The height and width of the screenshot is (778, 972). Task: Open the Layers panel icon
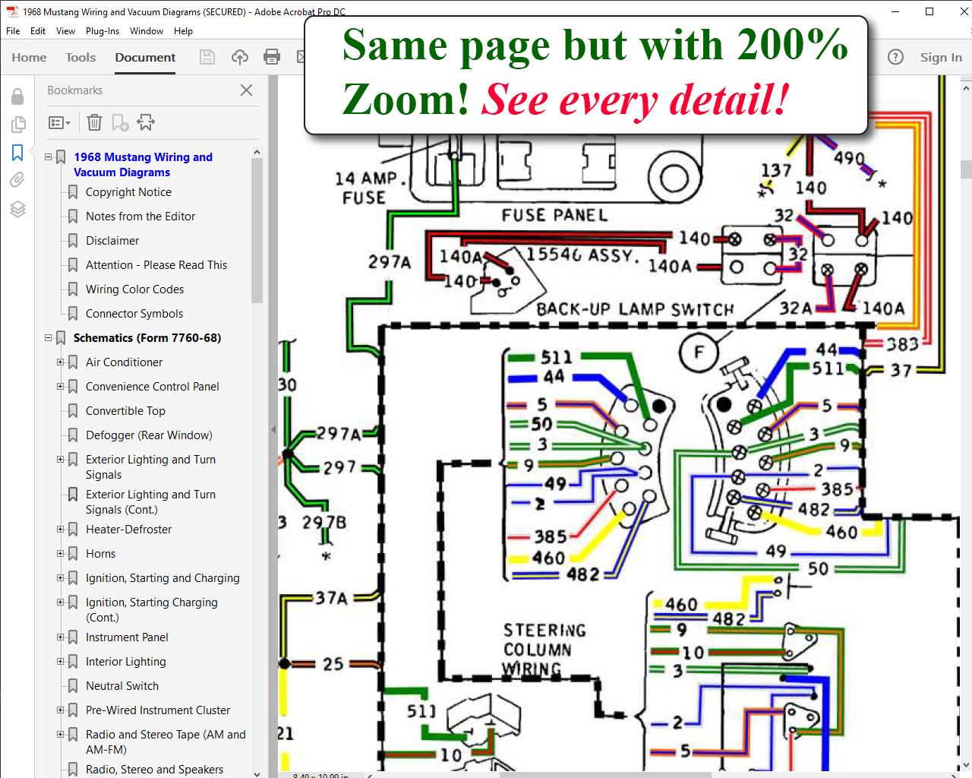click(x=17, y=210)
